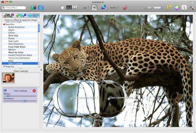This screenshot has width=196, height=133.
Task: Click the colorful gears effects icon in toolbar
Action: point(33,7)
